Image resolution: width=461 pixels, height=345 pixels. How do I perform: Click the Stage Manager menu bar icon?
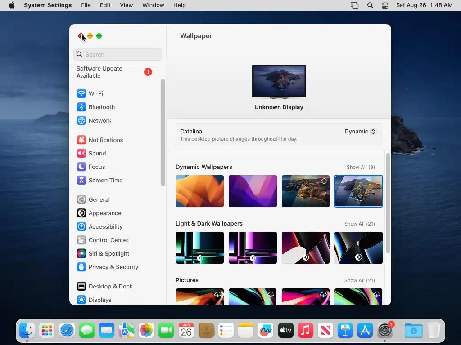pos(355,5)
